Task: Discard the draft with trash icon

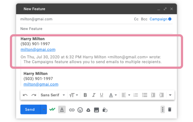Action: click(x=170, y=110)
